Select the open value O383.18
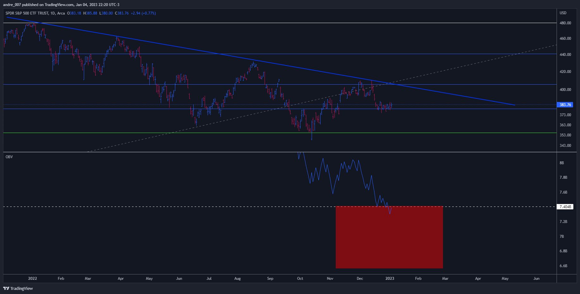The width and height of the screenshot is (580, 294). 74,13
